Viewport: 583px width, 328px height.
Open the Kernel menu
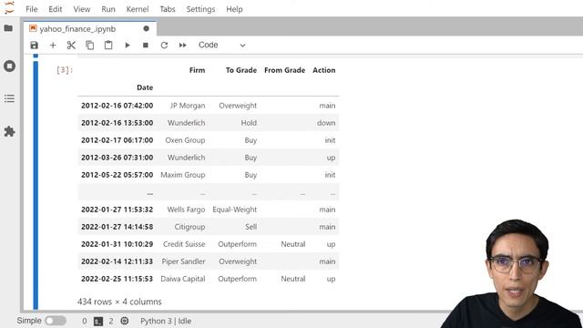pyautogui.click(x=138, y=9)
